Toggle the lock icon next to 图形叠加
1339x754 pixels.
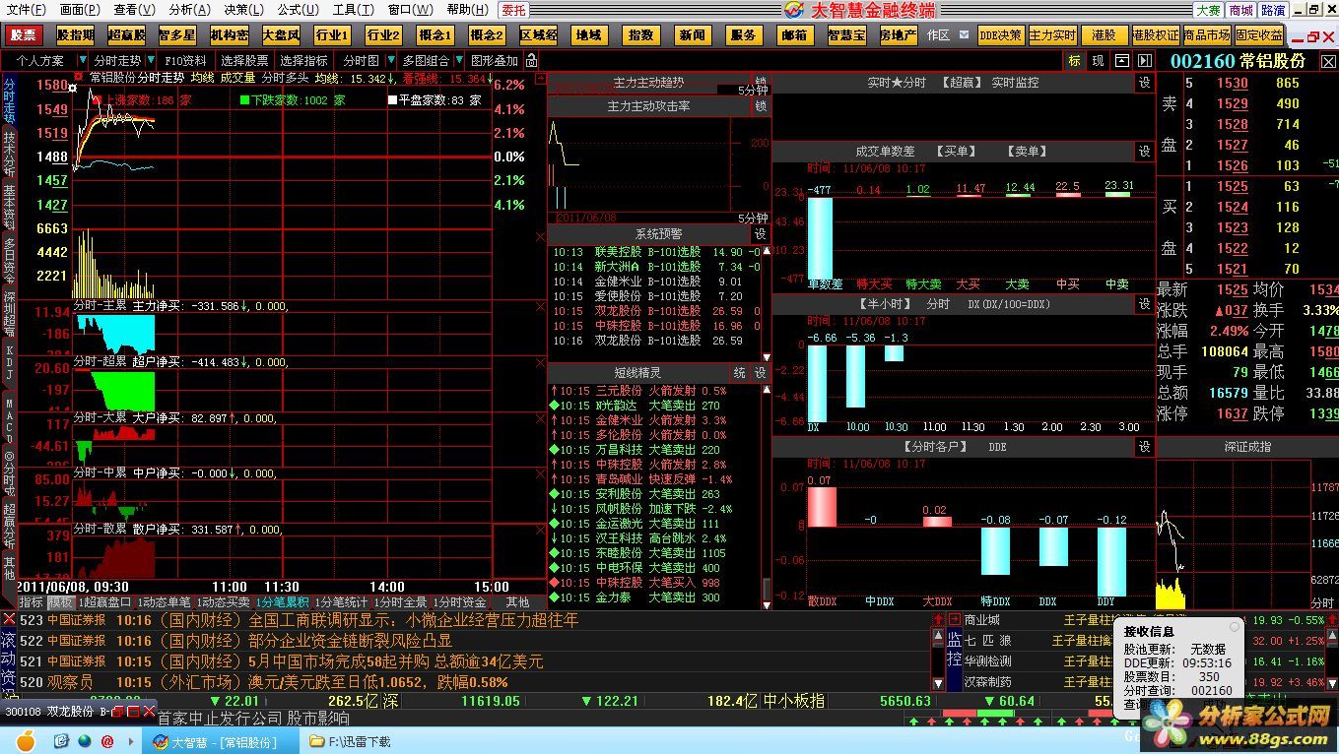coord(531,60)
